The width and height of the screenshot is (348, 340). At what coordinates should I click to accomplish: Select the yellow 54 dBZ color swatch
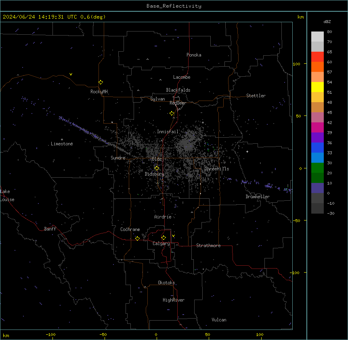coord(317,87)
